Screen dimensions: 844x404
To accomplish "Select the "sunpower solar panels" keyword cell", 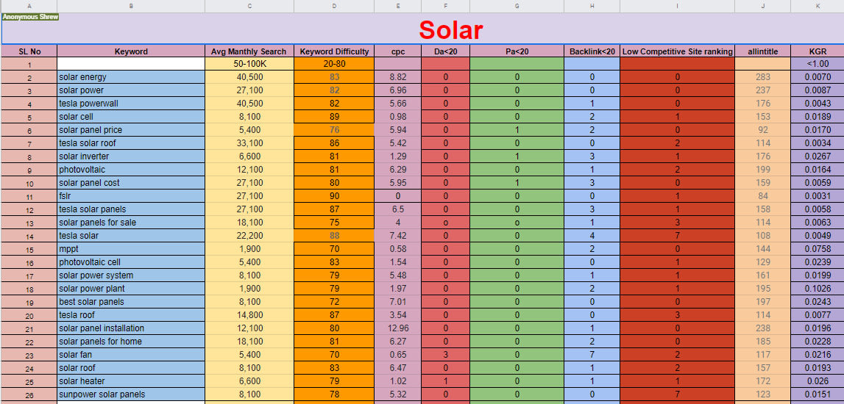I will pos(131,394).
